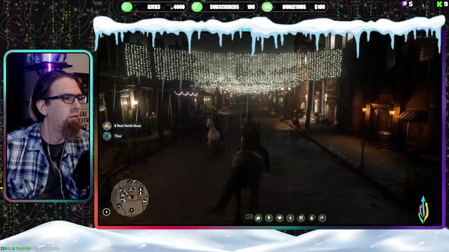This screenshot has width=449, height=252.
Task: Click the Kicks goal value 4000
Action: coord(179,7)
